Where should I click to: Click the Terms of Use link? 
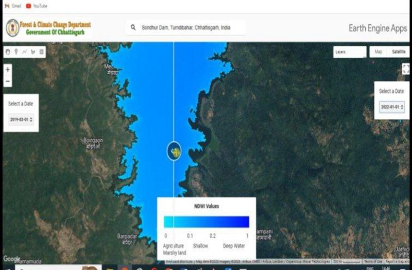(x=372, y=262)
